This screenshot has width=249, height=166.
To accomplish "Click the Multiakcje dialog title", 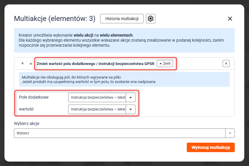I will pos(55,19).
